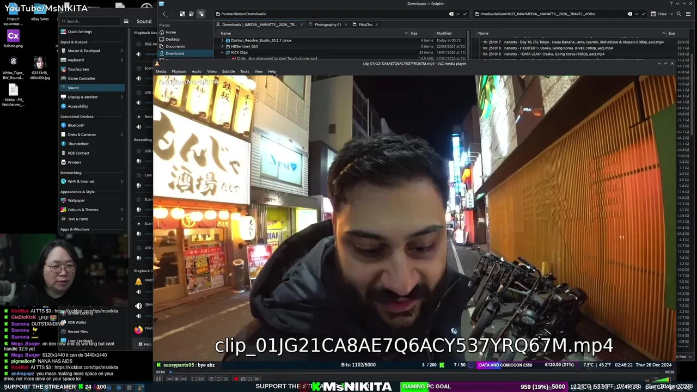The height and width of the screenshot is (392, 697).
Task: Open KDE Connect settings
Action: pos(91,153)
